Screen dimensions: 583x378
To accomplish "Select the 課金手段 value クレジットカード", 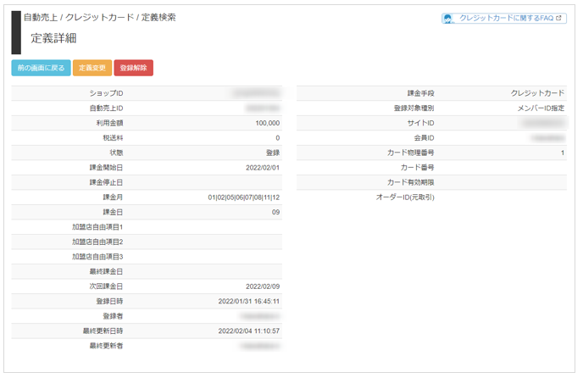I will (x=537, y=93).
